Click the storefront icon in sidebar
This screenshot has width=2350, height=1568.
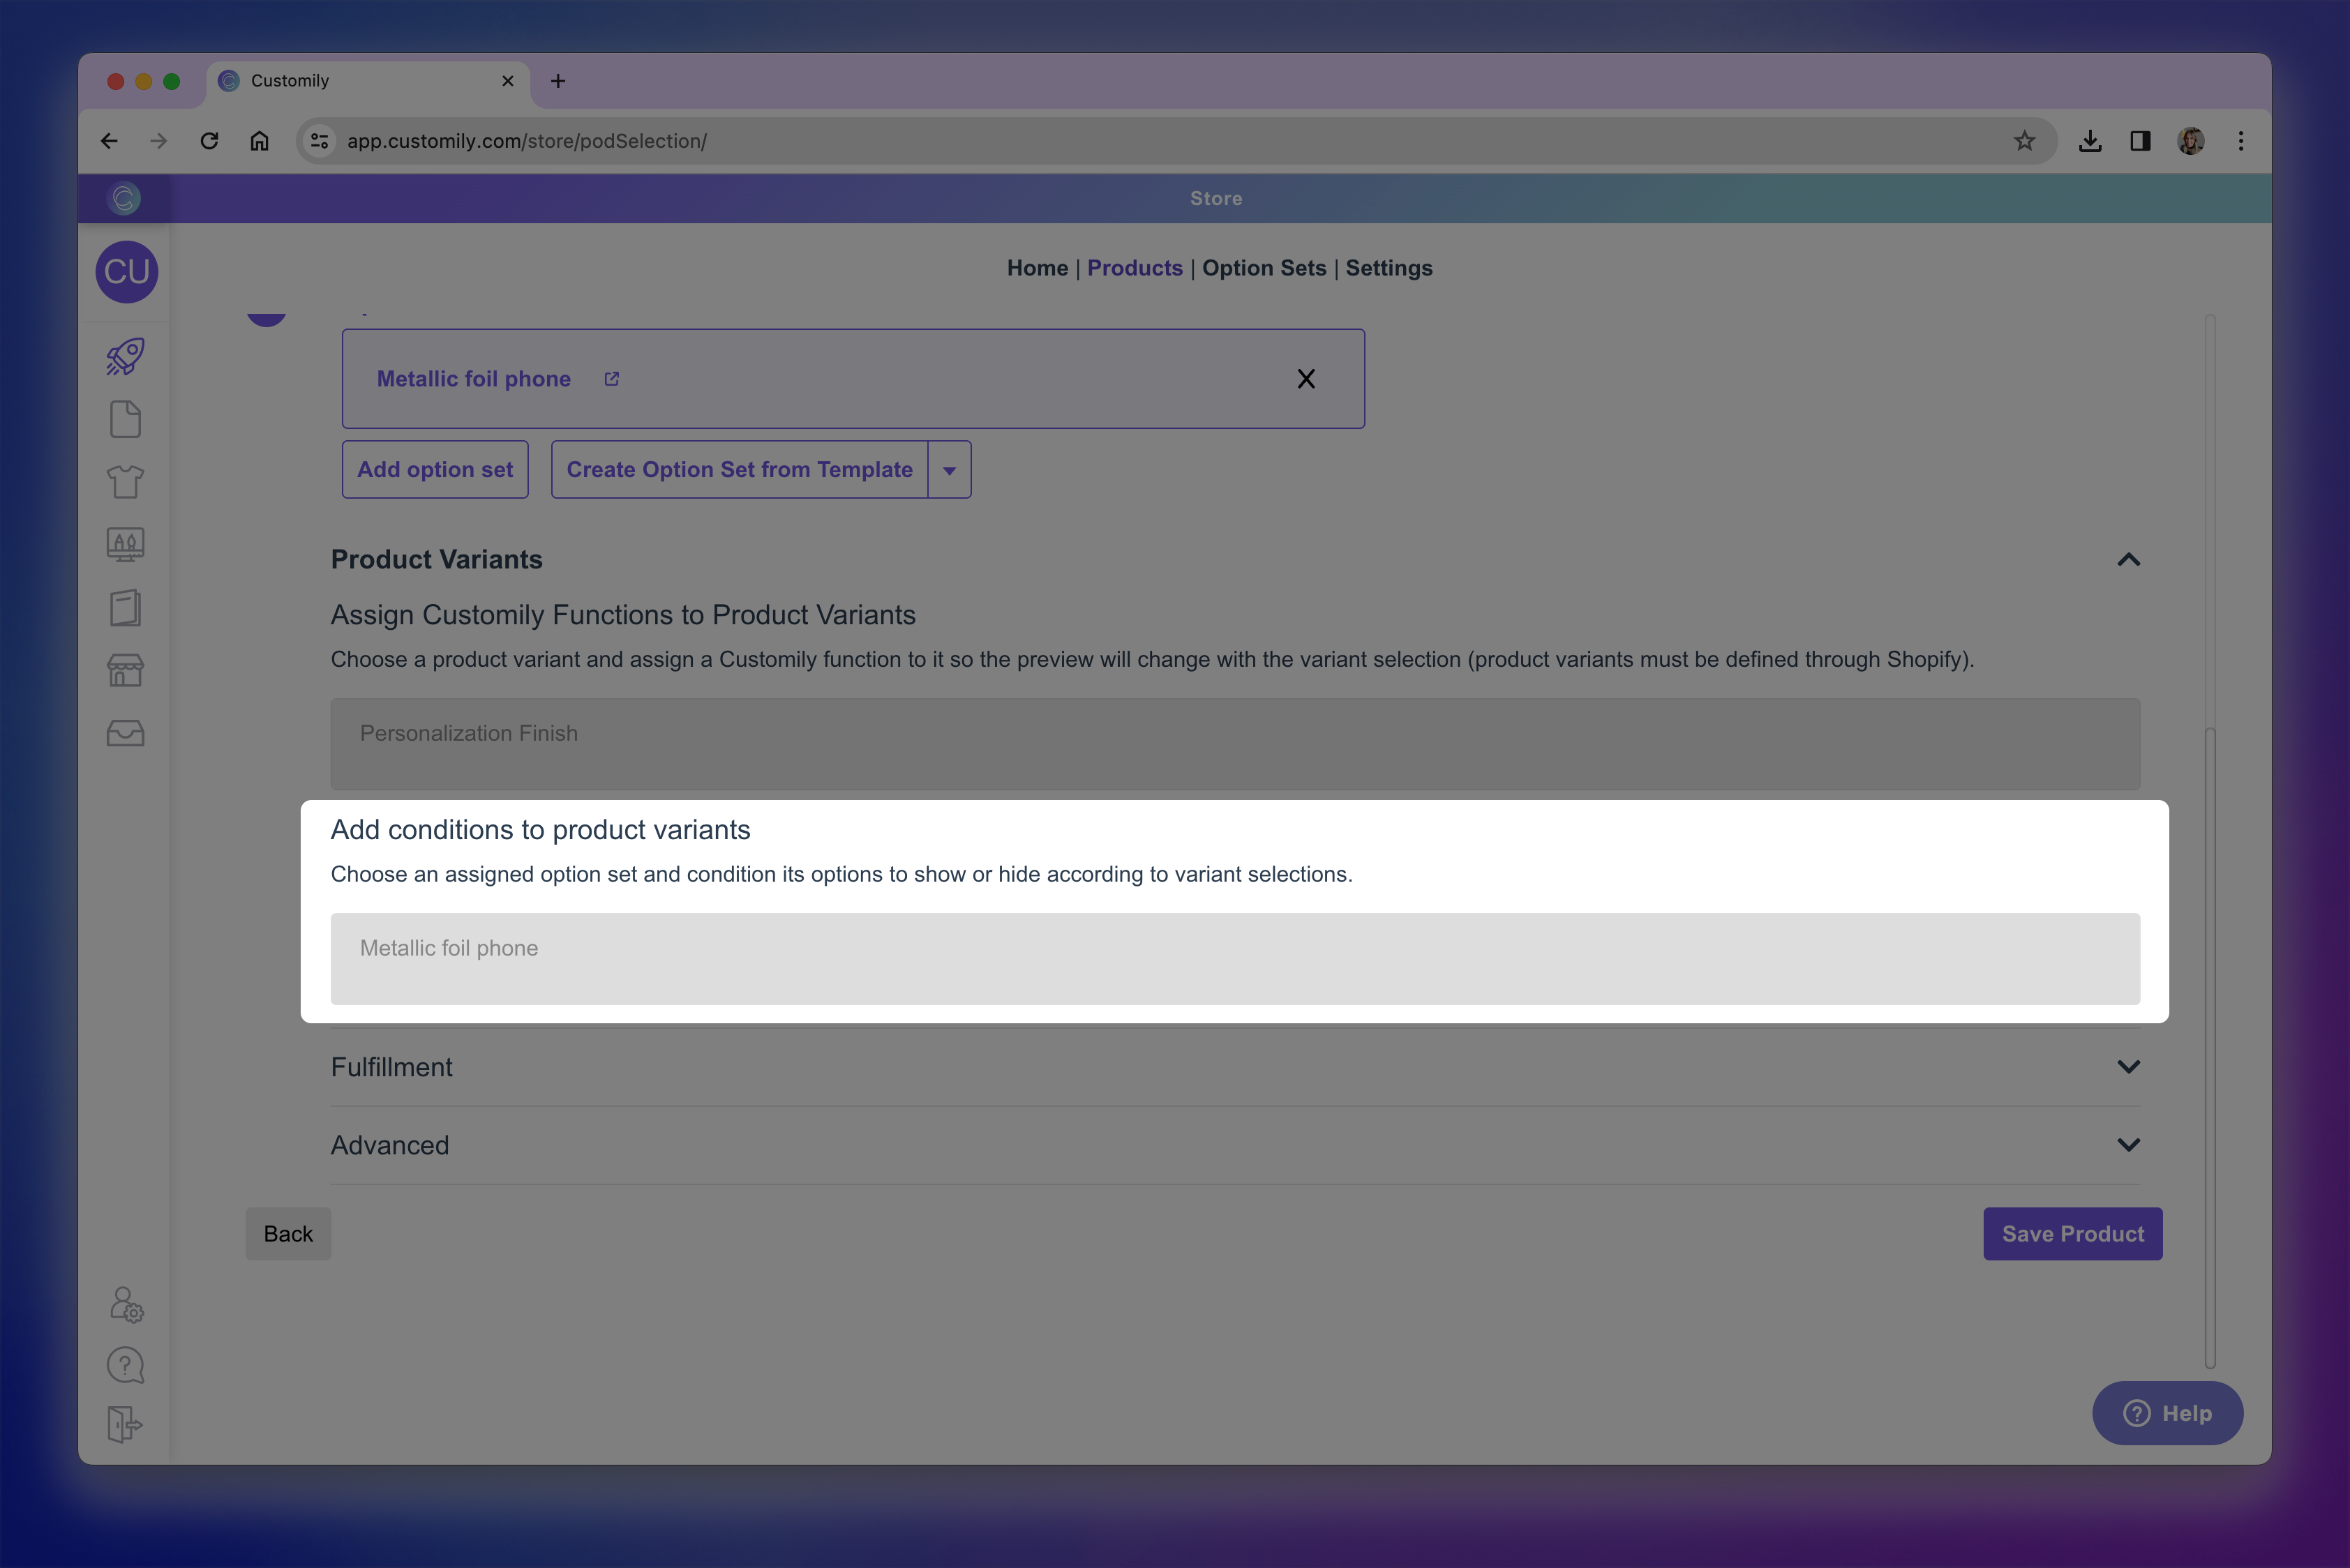point(125,670)
